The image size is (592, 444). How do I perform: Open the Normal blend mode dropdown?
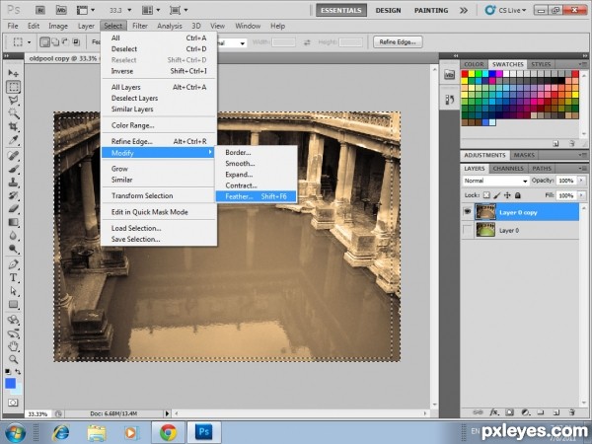pos(495,181)
